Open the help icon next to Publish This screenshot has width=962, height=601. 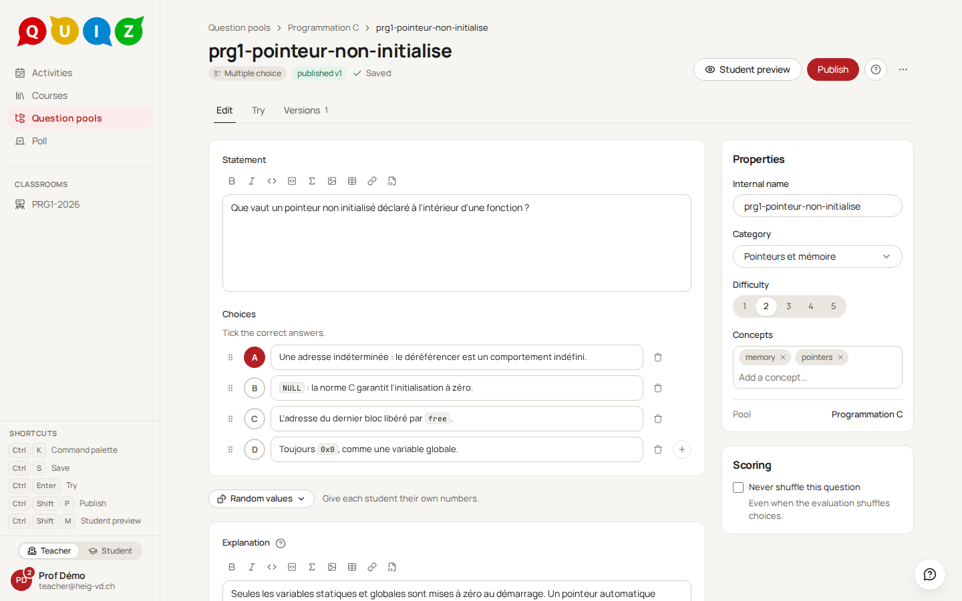[876, 69]
